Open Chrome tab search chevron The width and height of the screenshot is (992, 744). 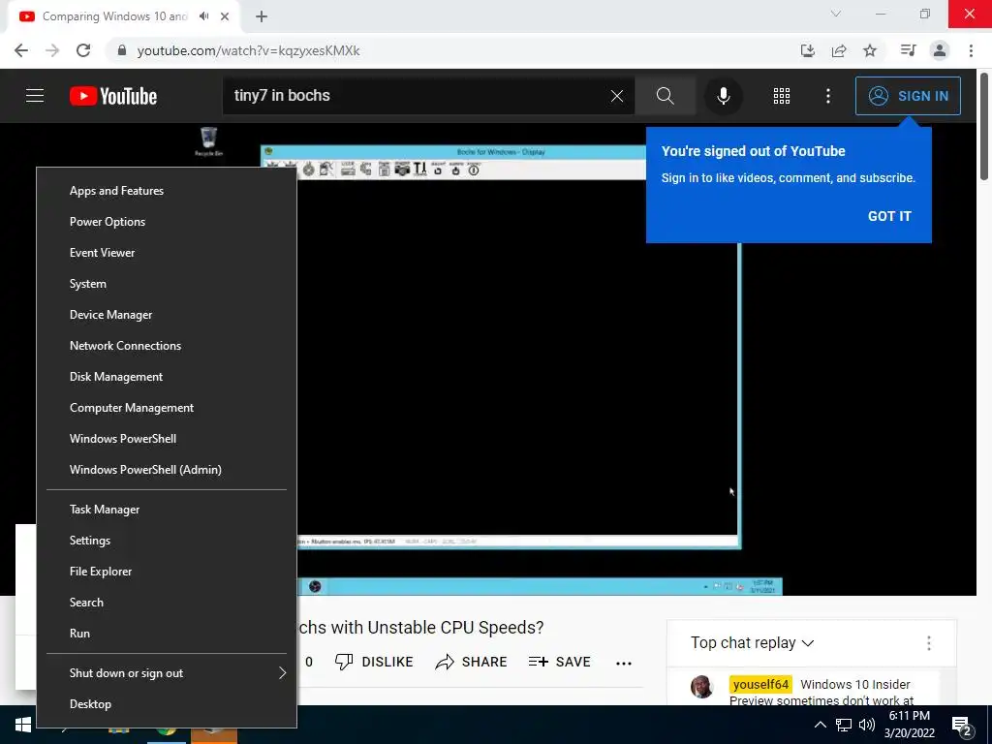click(x=836, y=14)
